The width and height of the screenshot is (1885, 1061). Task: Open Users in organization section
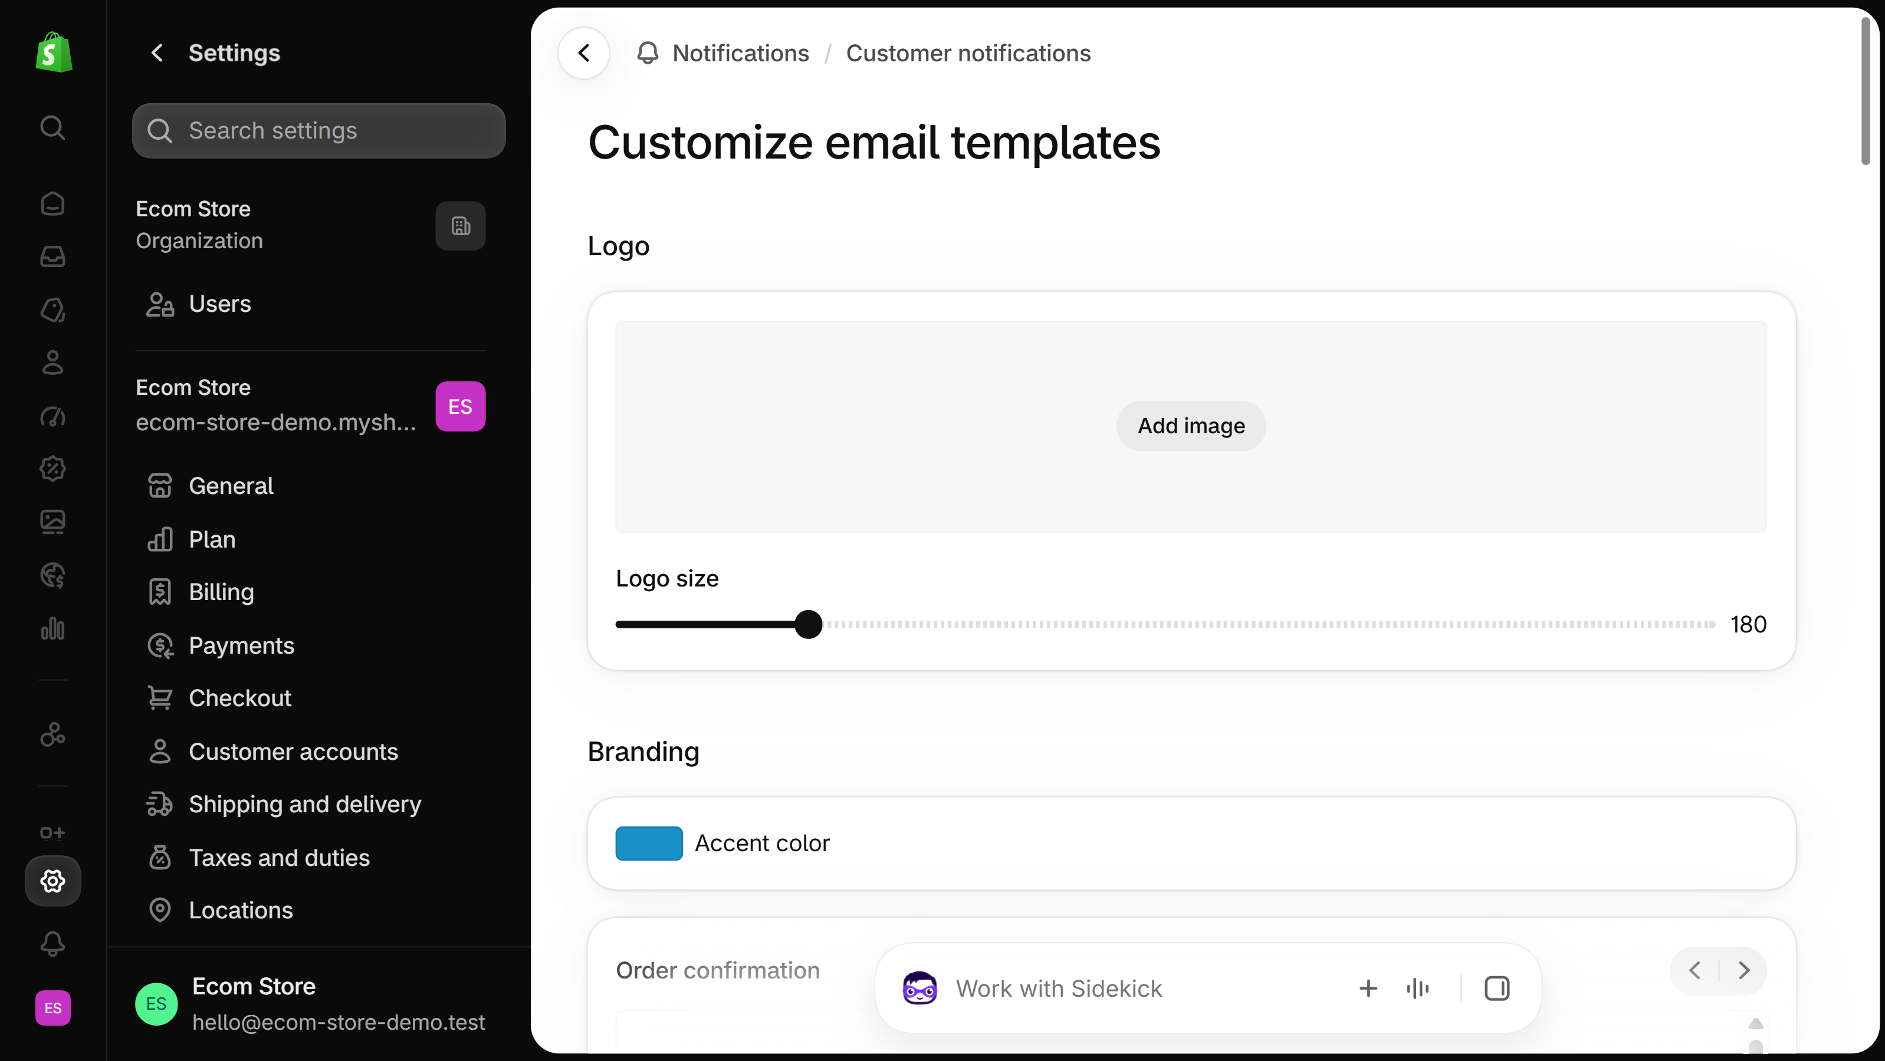click(310, 304)
